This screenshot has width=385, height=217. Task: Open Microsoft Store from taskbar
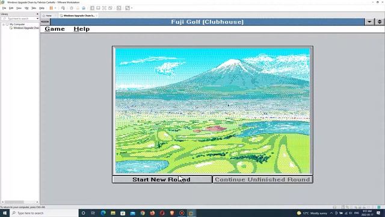pyautogui.click(x=123, y=213)
